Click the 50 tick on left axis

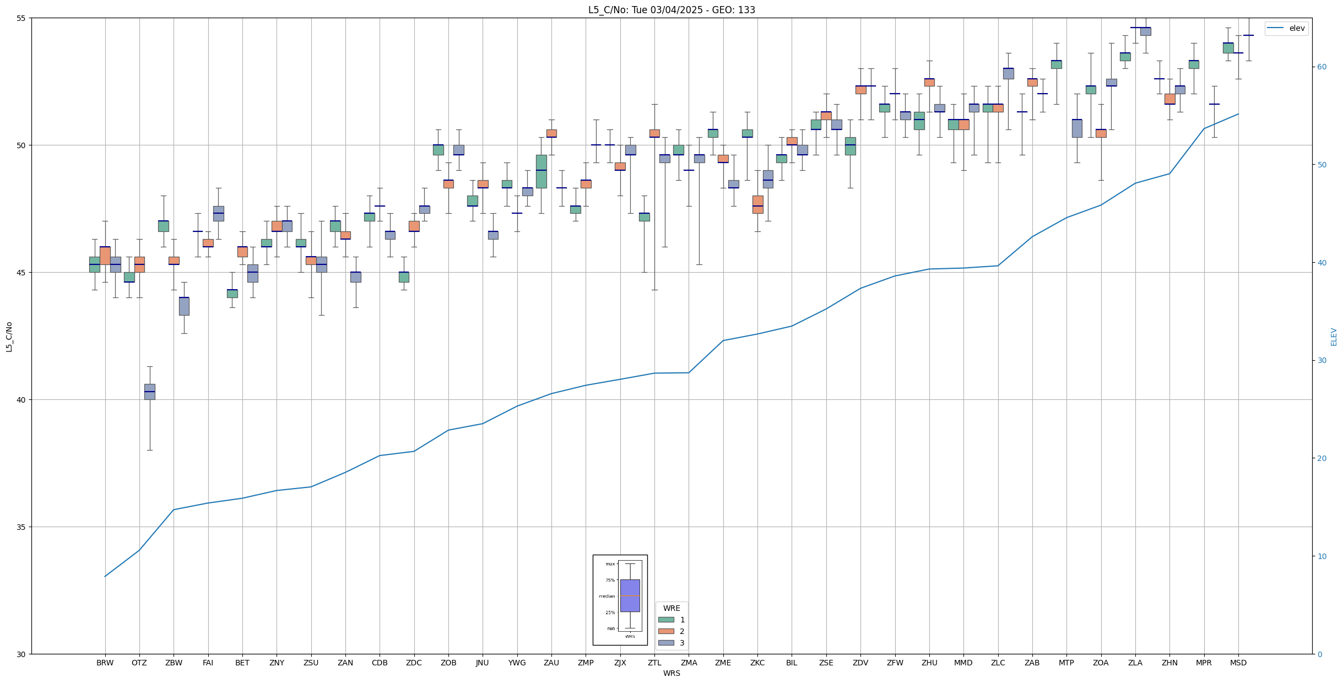tap(21, 145)
